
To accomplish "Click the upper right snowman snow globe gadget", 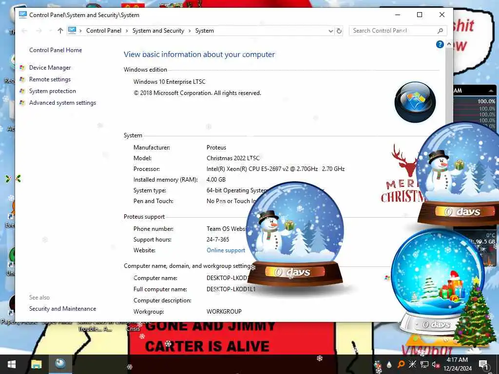I will (458, 174).
